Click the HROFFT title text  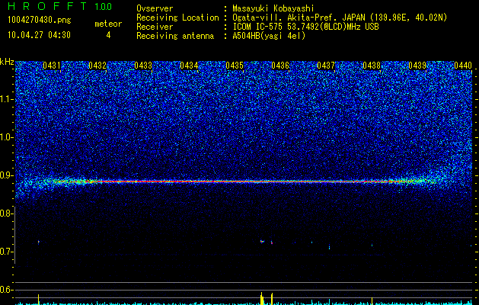[x=47, y=6]
